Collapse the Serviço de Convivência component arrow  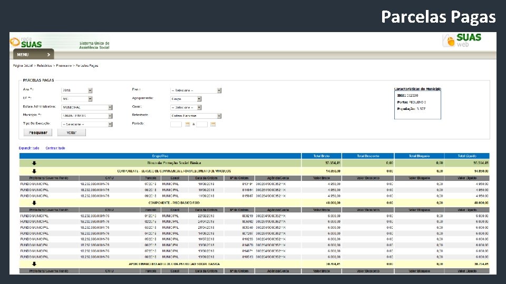(x=34, y=171)
